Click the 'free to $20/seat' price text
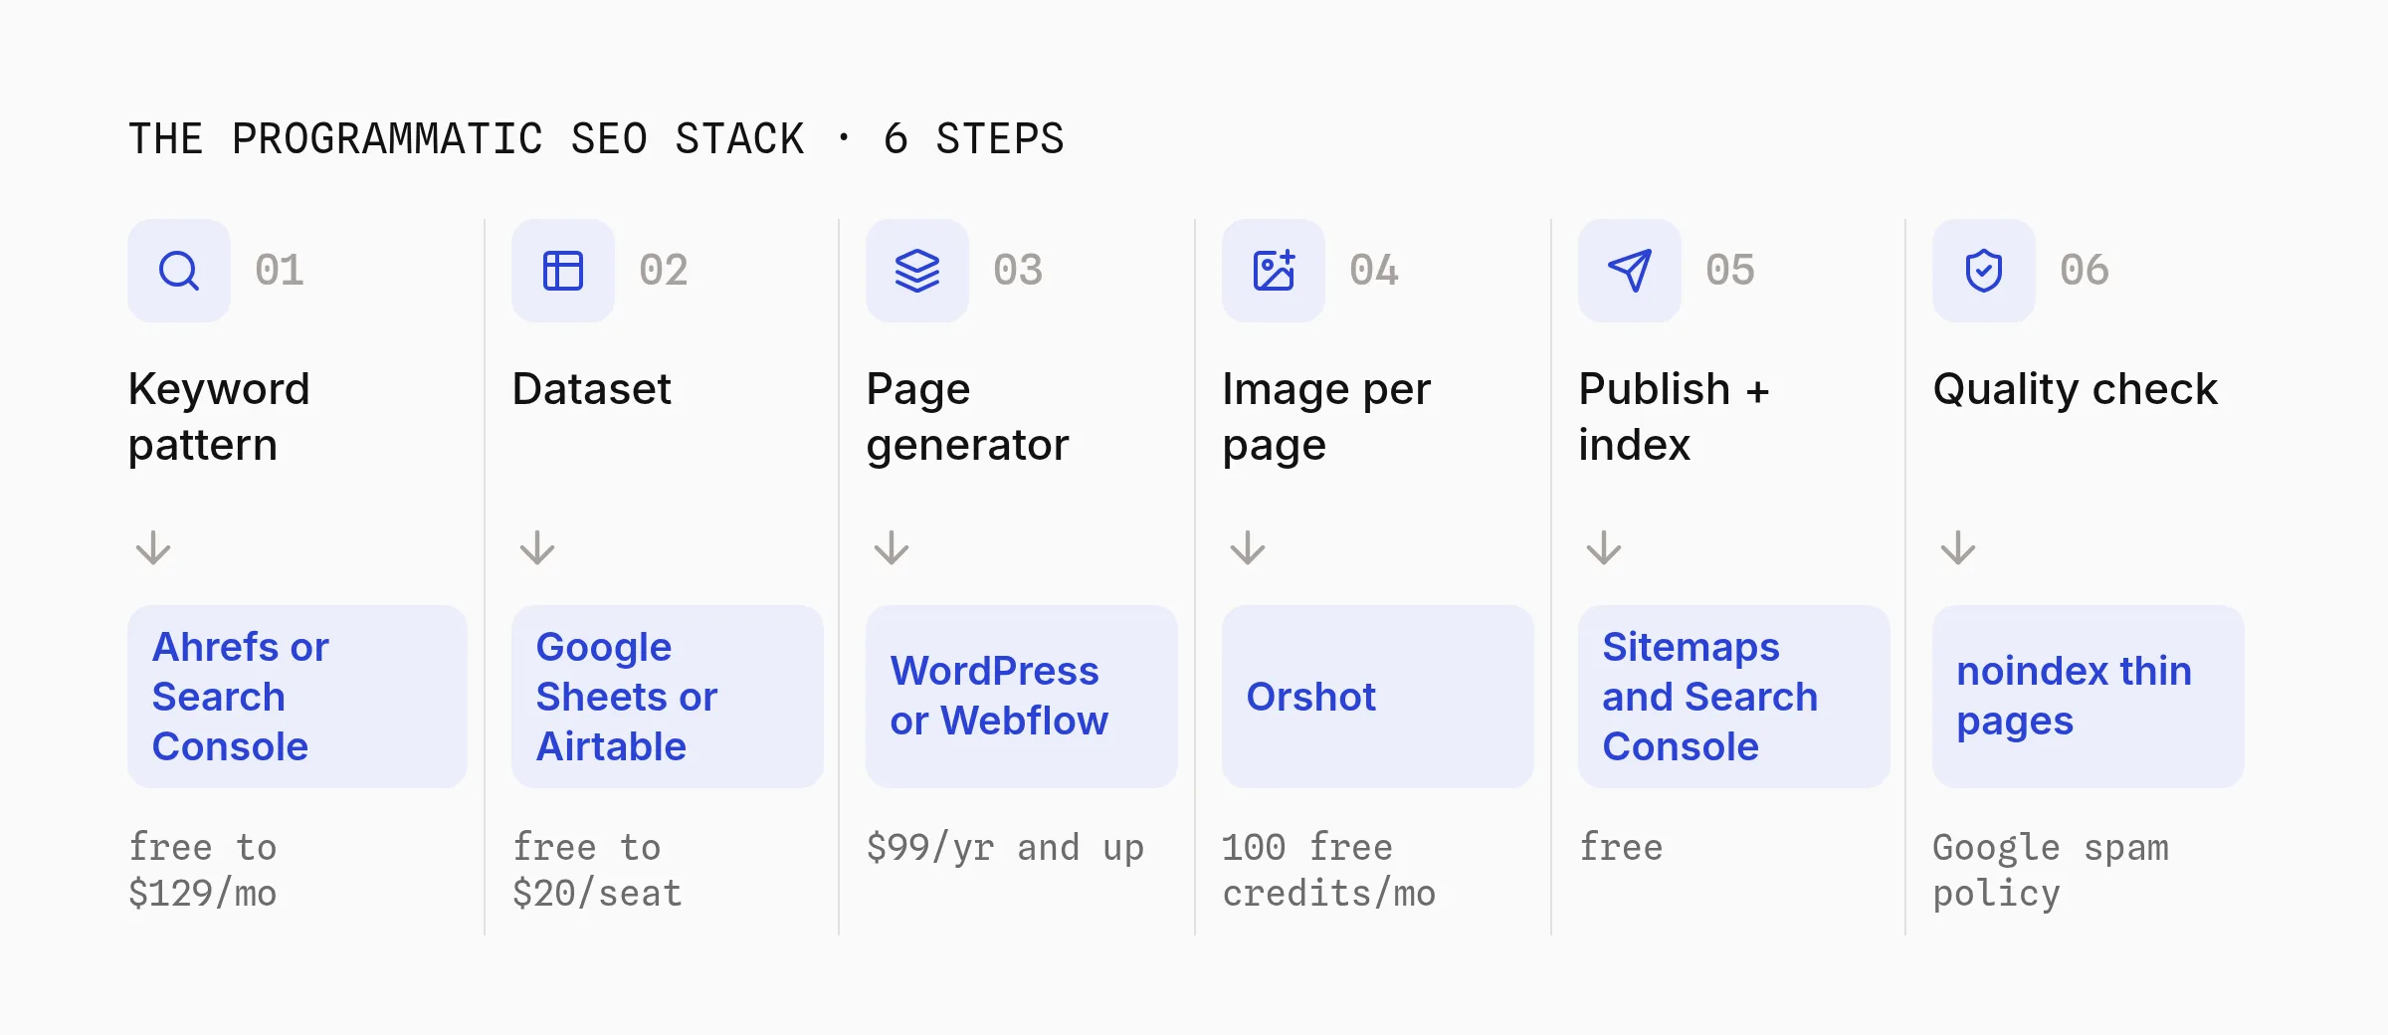The image size is (2388, 1035). 597,871
